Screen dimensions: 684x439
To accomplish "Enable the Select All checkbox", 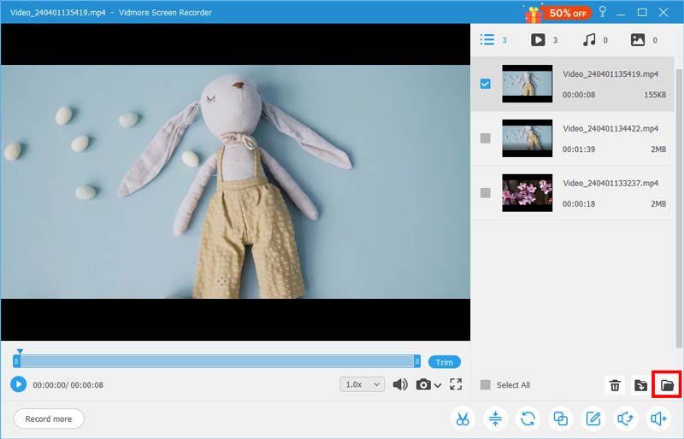I will [x=486, y=385].
